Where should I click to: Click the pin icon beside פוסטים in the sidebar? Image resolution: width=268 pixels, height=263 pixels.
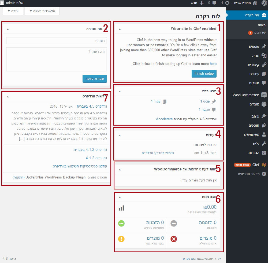pyautogui.click(x=264, y=46)
